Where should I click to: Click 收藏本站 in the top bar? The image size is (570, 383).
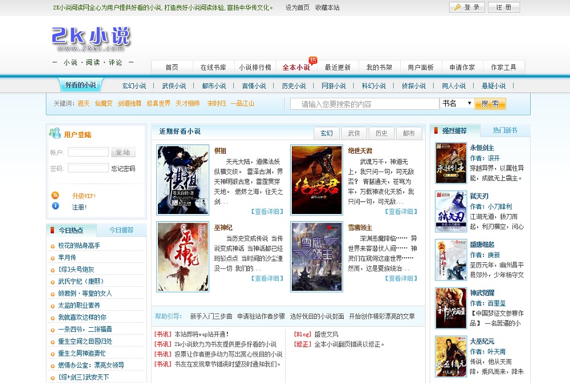(x=327, y=7)
